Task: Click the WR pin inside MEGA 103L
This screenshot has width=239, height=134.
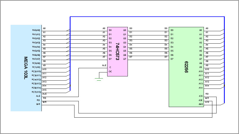Action: point(39,104)
